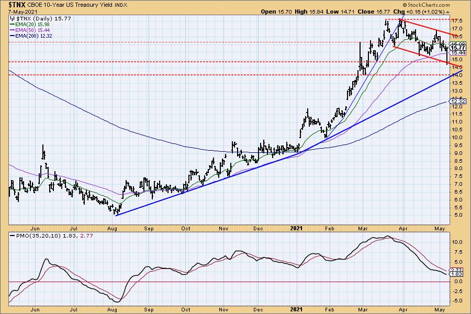Click the 12.32 EMA flag on the price axis
Image resolution: width=471 pixels, height=314 pixels.
click(458, 101)
